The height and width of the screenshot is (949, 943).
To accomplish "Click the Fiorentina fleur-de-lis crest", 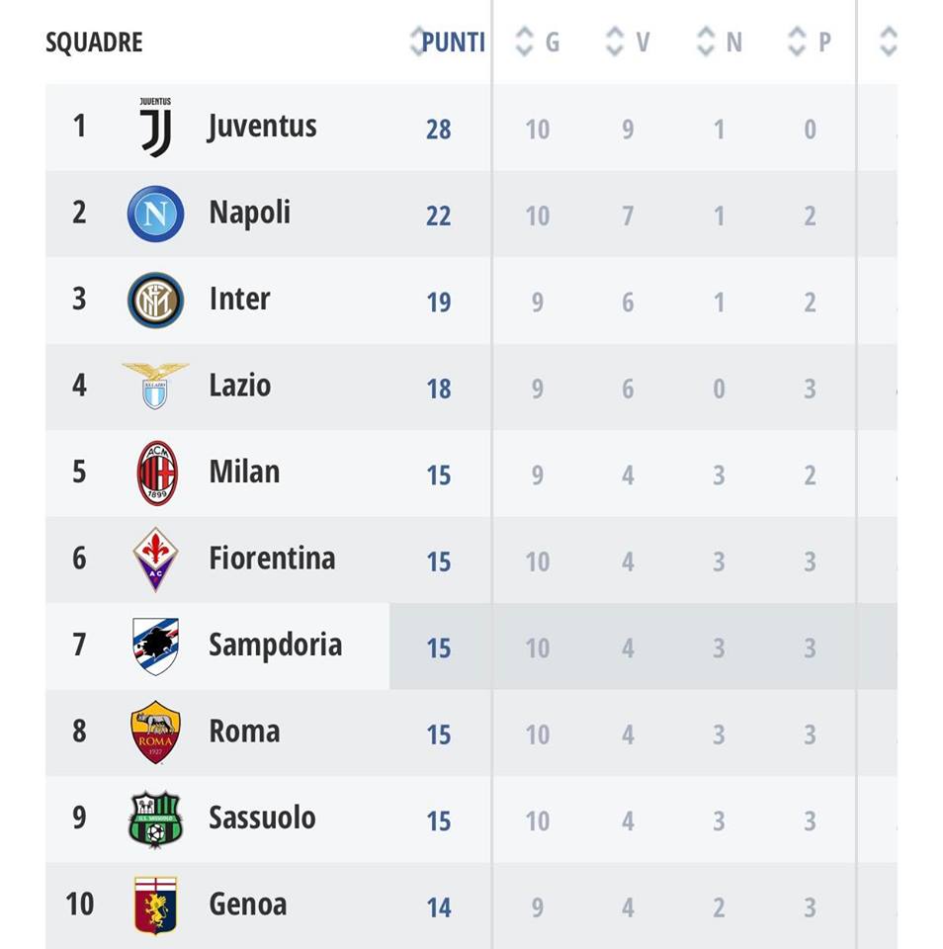I will pyautogui.click(x=155, y=560).
